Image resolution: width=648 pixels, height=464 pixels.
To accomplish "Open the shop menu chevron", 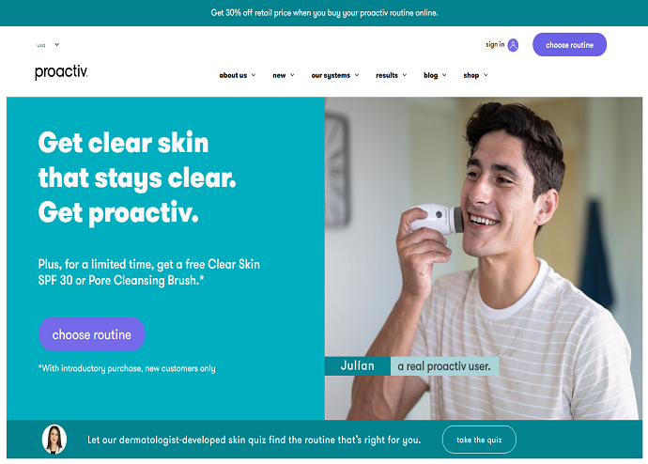I will 486,75.
